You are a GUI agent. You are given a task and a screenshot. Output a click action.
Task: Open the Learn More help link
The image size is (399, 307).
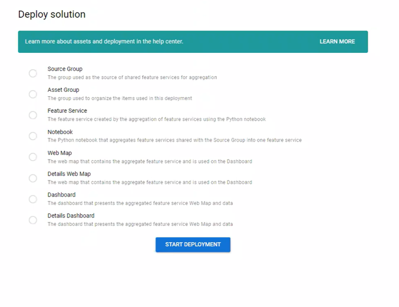pos(337,42)
